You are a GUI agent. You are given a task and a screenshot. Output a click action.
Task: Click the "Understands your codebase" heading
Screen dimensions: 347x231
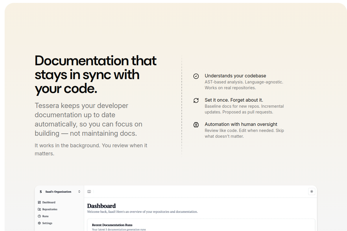point(235,76)
